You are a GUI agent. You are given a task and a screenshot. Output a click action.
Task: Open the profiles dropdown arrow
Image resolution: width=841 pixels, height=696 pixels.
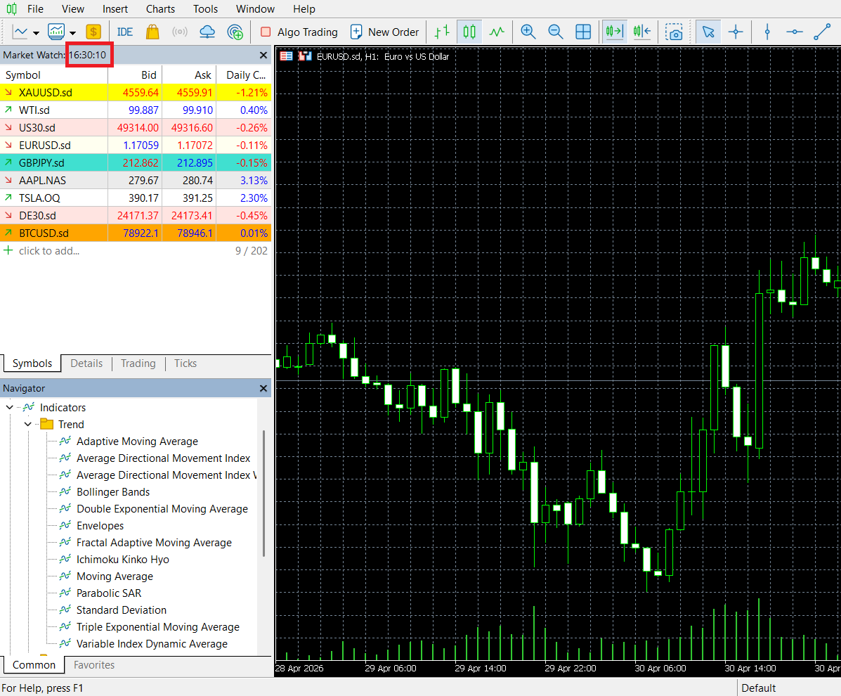click(x=72, y=33)
